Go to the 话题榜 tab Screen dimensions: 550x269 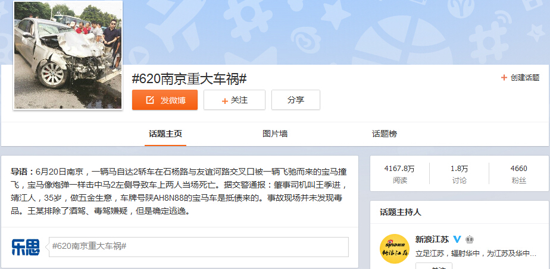point(385,134)
